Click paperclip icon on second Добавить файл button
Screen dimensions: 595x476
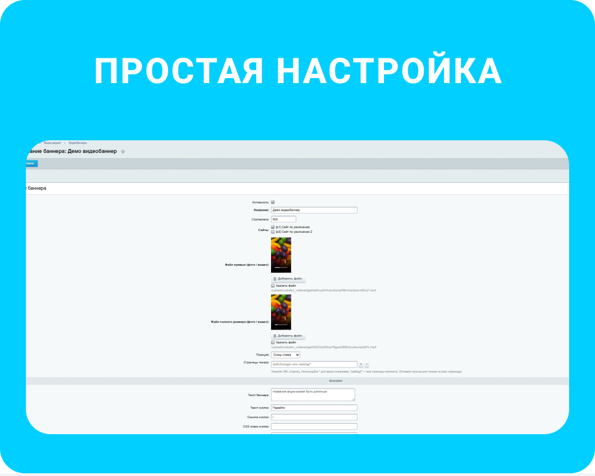point(274,336)
